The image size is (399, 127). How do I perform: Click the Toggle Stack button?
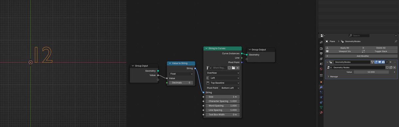coord(379,52)
